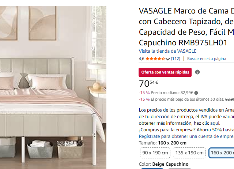Select the 135 x 190 cm size option

pos(189,153)
